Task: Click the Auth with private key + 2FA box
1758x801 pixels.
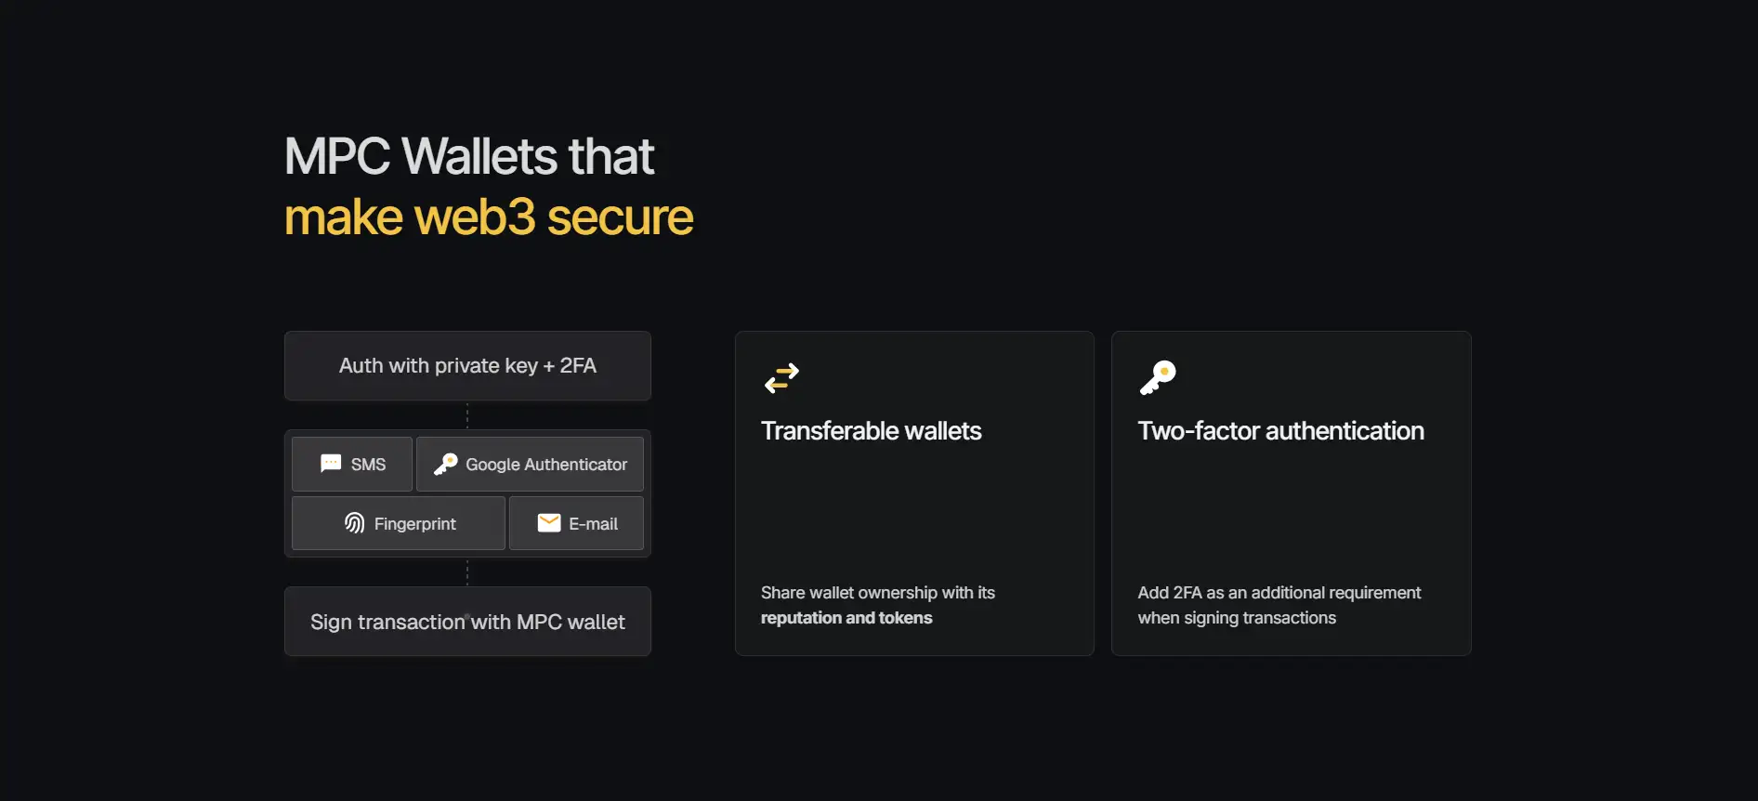Action: click(467, 366)
